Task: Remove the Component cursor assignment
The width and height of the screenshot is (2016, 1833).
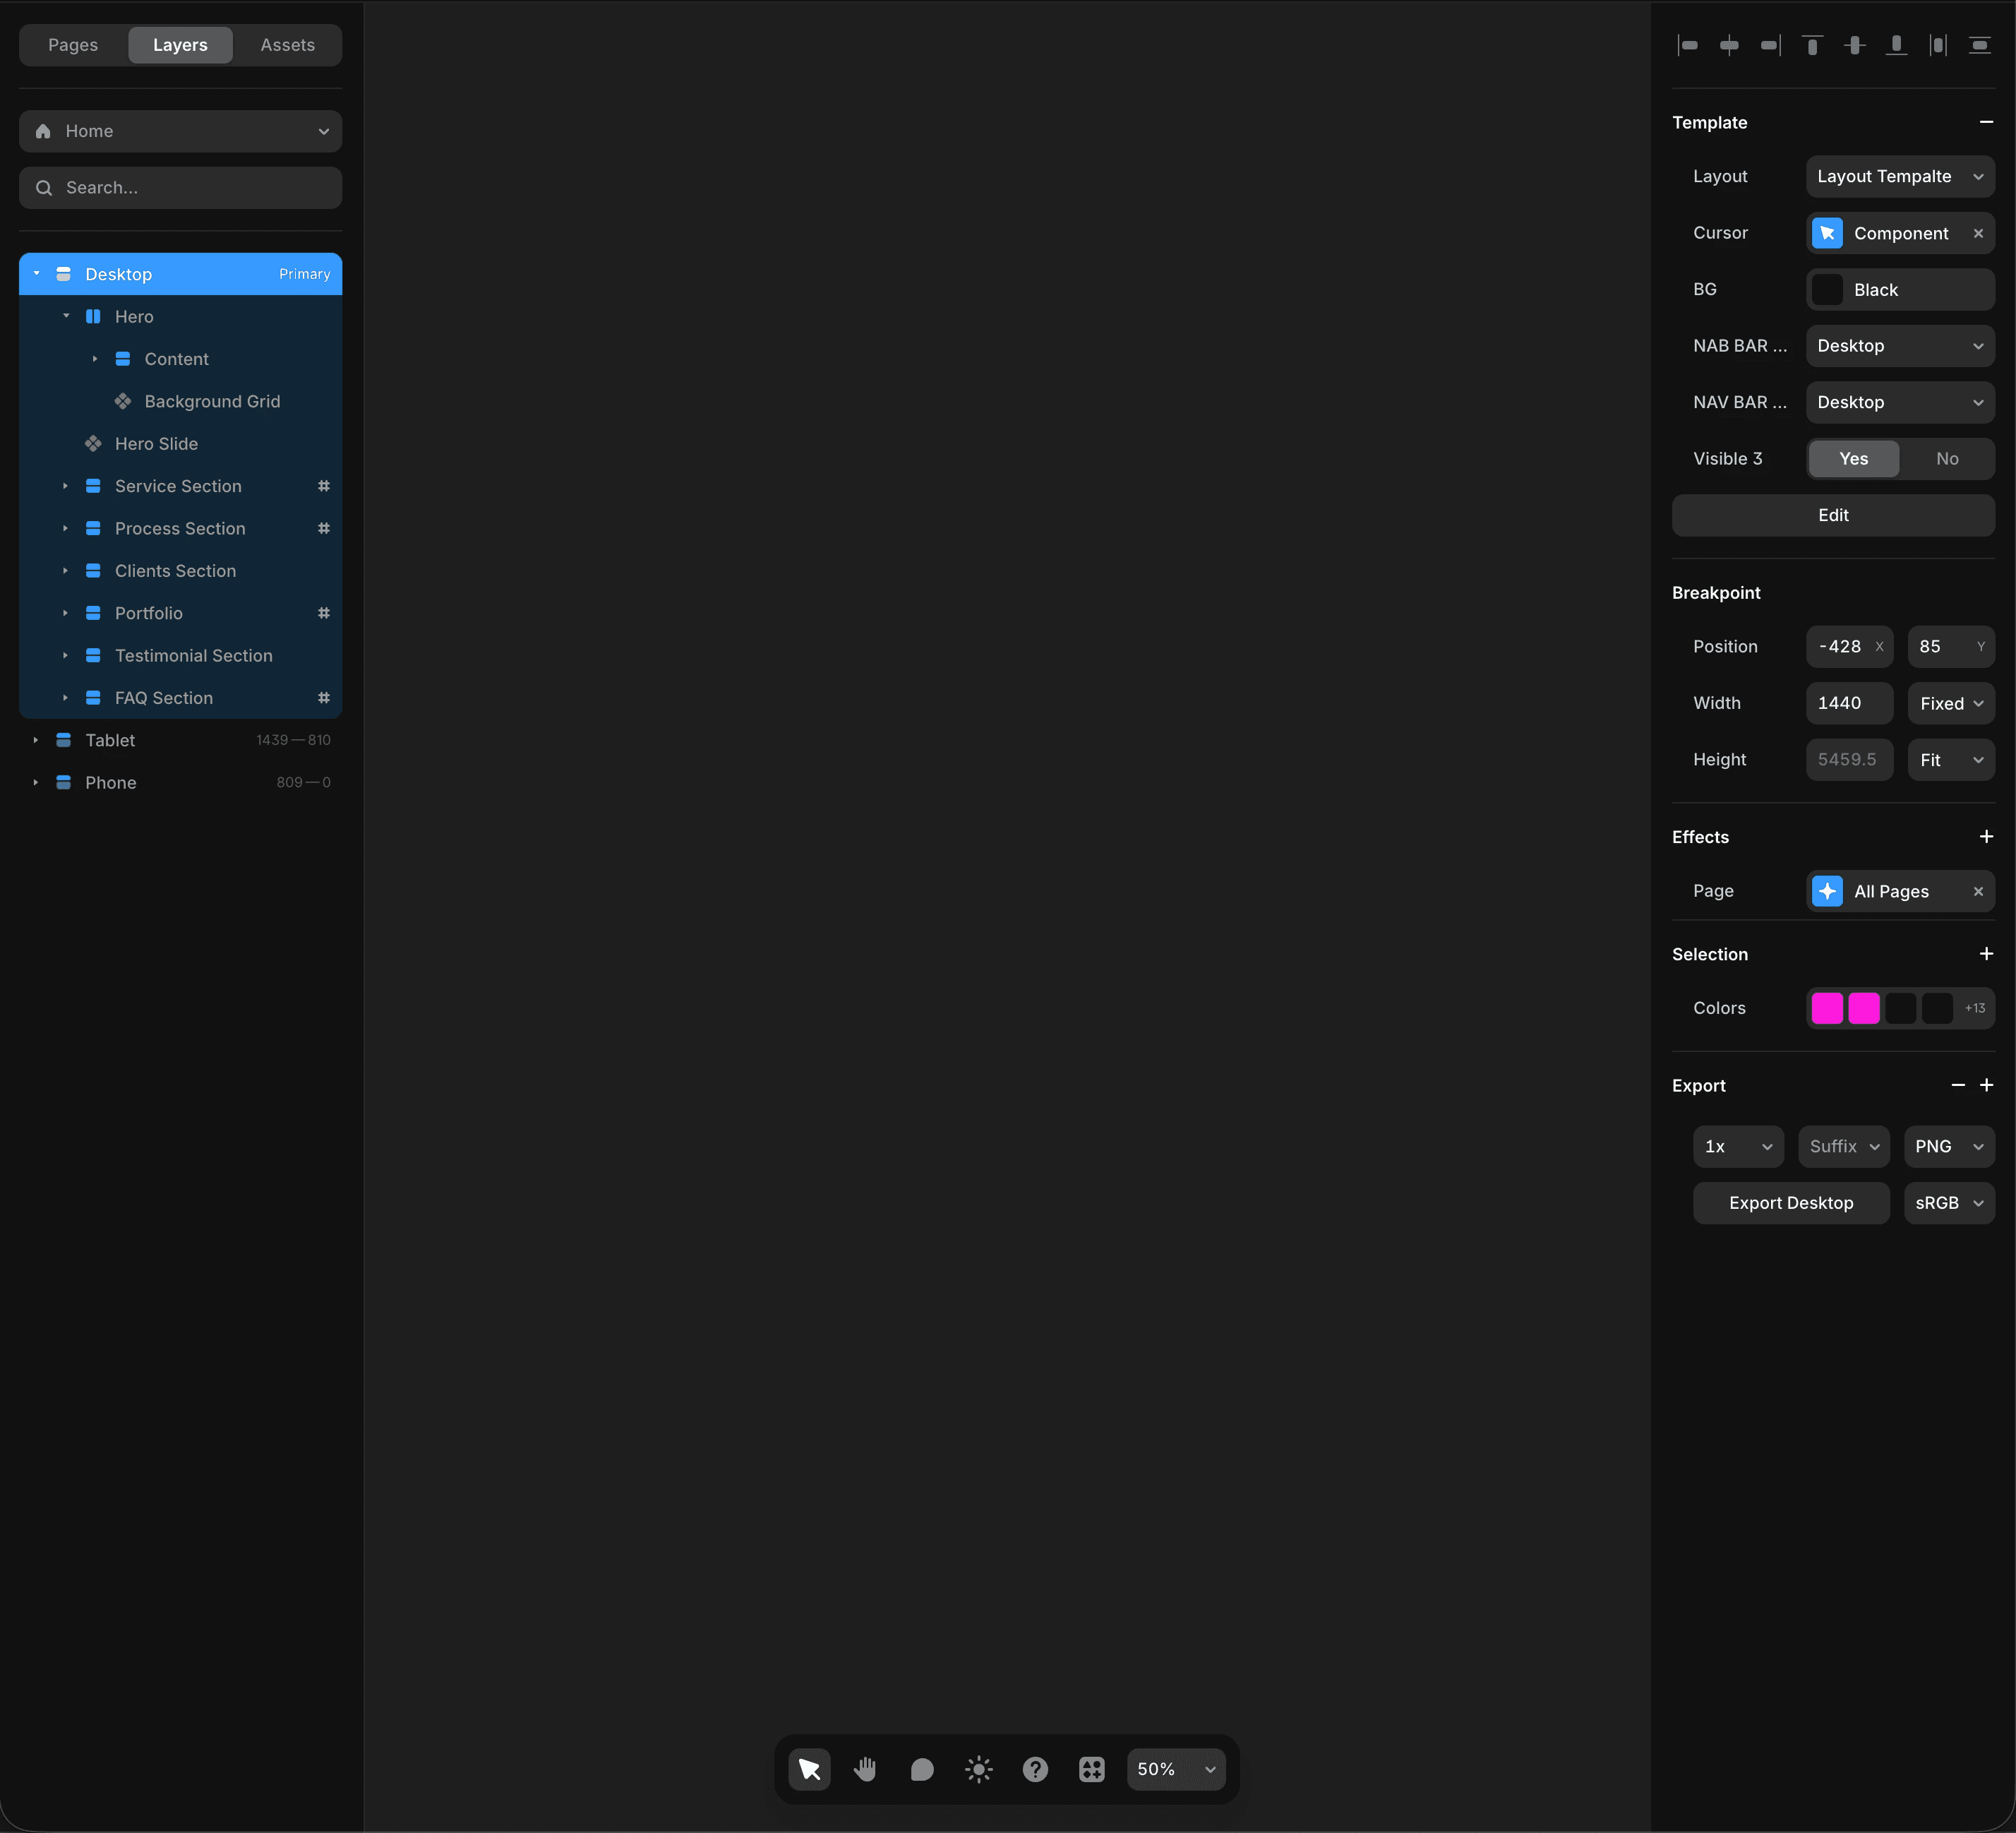Action: pyautogui.click(x=1978, y=233)
